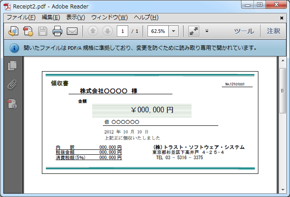Open the zoom level dropdown arrow
The image size is (290, 197).
[174, 31]
